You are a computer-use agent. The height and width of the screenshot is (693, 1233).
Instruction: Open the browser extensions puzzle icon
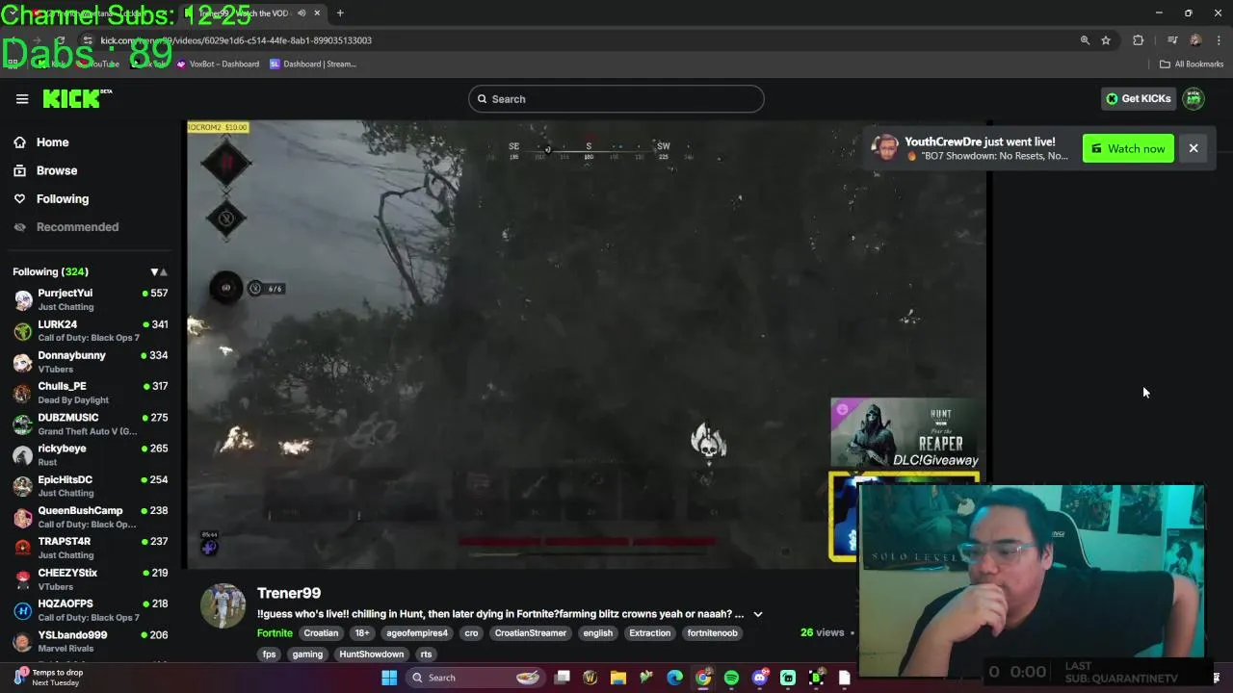pos(1139,40)
